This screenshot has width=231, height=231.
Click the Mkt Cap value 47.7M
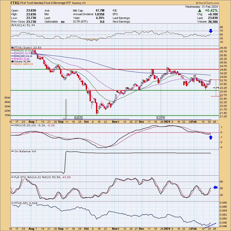point(100,11)
